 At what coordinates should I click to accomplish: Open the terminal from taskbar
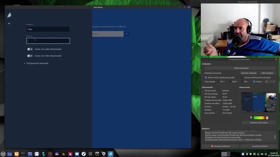[23, 154]
